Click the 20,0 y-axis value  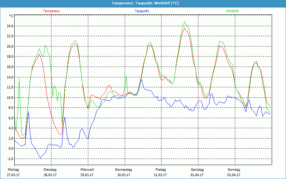point(10,47)
